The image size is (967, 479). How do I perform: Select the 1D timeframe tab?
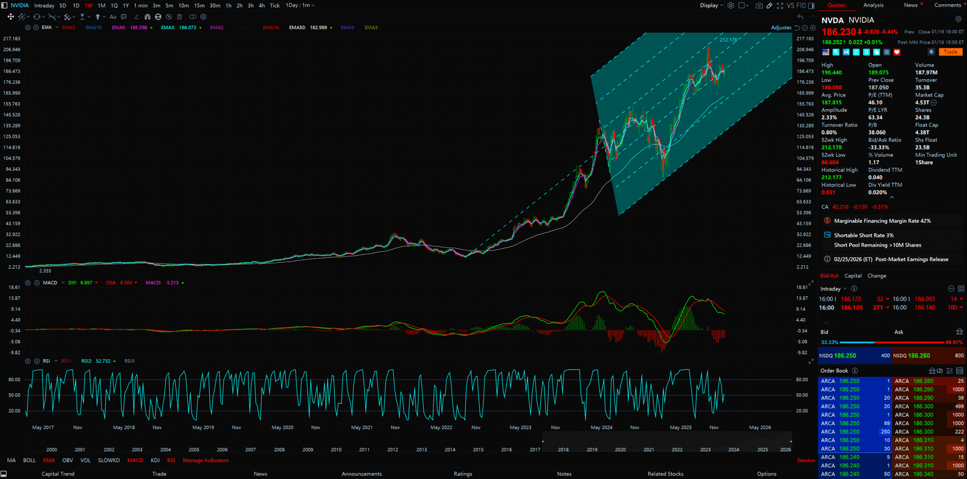click(x=76, y=5)
